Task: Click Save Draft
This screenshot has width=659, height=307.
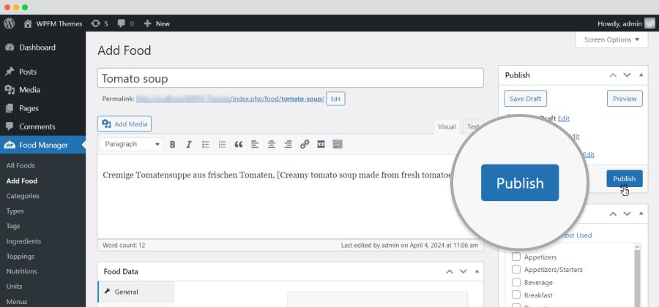Action: pyautogui.click(x=525, y=99)
